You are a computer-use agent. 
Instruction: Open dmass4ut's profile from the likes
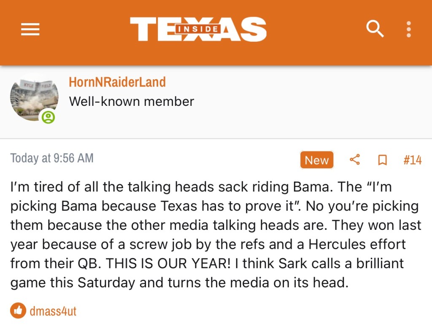point(53,311)
